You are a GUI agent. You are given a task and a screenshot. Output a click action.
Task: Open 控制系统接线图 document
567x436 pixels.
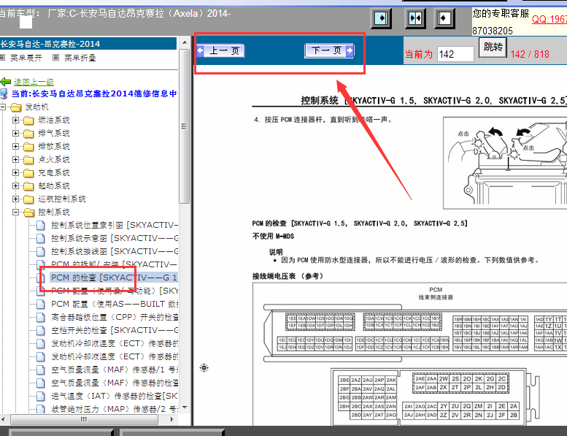coord(115,251)
